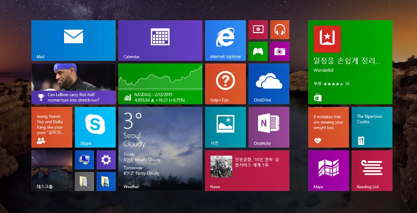Open the Camera small tile

pos(280,51)
